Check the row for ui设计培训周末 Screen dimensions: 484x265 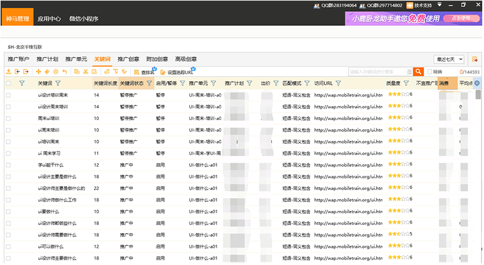pos(8,94)
